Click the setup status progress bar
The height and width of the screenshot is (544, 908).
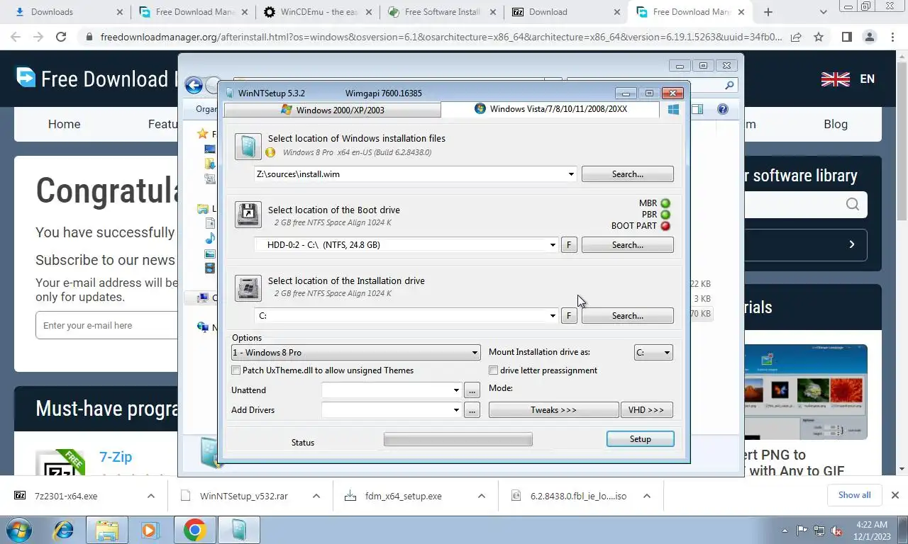[458, 440]
